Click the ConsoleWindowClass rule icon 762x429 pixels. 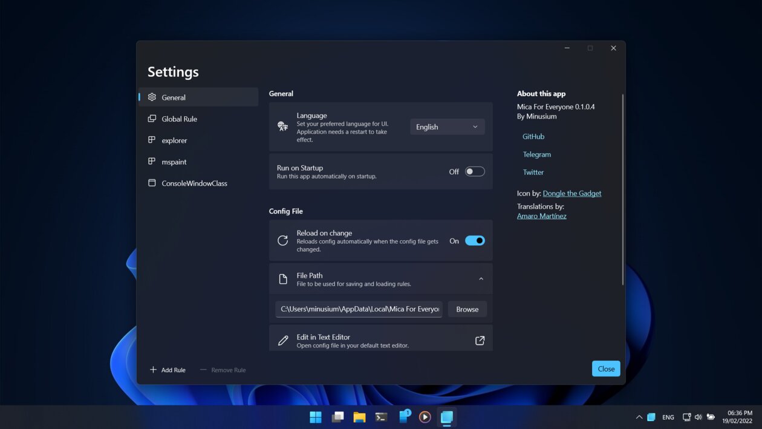point(152,183)
